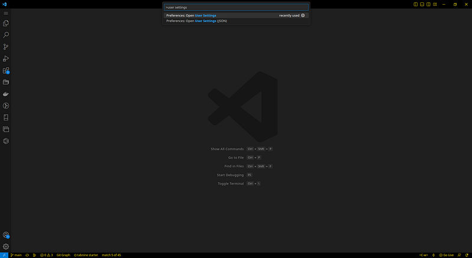Click the Synchronize Changes status icon
The height and width of the screenshot is (258, 472).
click(27, 255)
